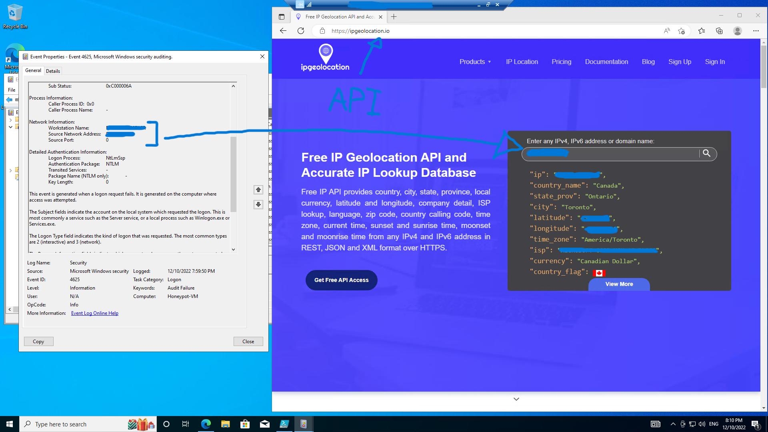Select Pricing in the site navigation
Viewport: 768px width, 432px height.
point(561,62)
